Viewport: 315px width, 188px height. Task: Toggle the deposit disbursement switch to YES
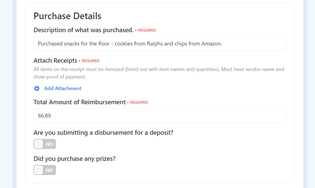pos(45,144)
